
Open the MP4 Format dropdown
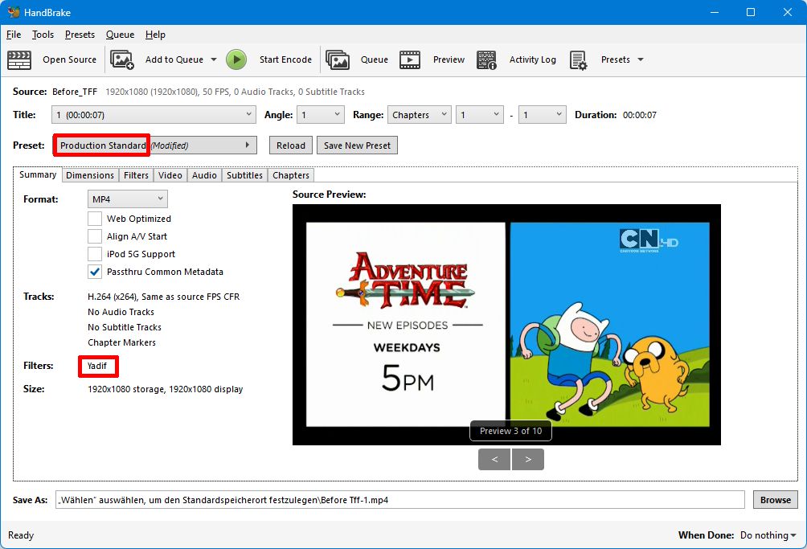pyautogui.click(x=128, y=199)
